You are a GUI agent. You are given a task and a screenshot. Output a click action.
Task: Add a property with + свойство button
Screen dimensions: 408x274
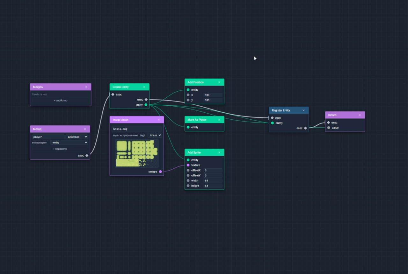(x=61, y=101)
